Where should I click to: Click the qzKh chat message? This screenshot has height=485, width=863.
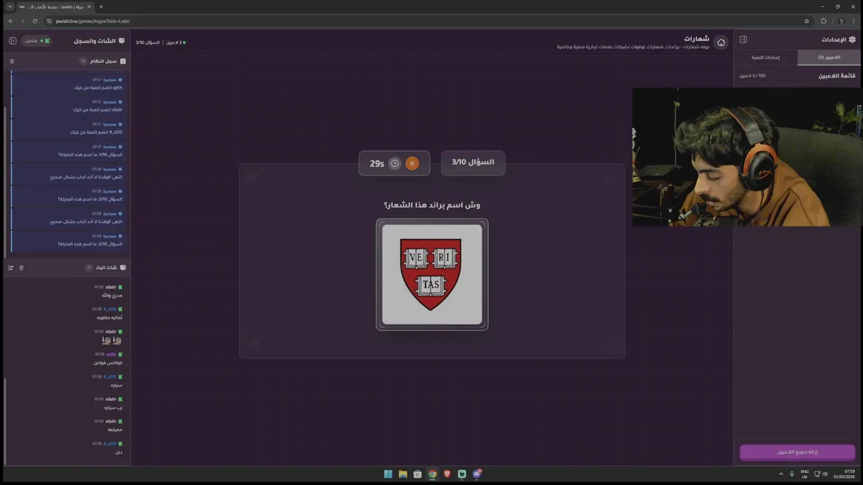click(108, 358)
